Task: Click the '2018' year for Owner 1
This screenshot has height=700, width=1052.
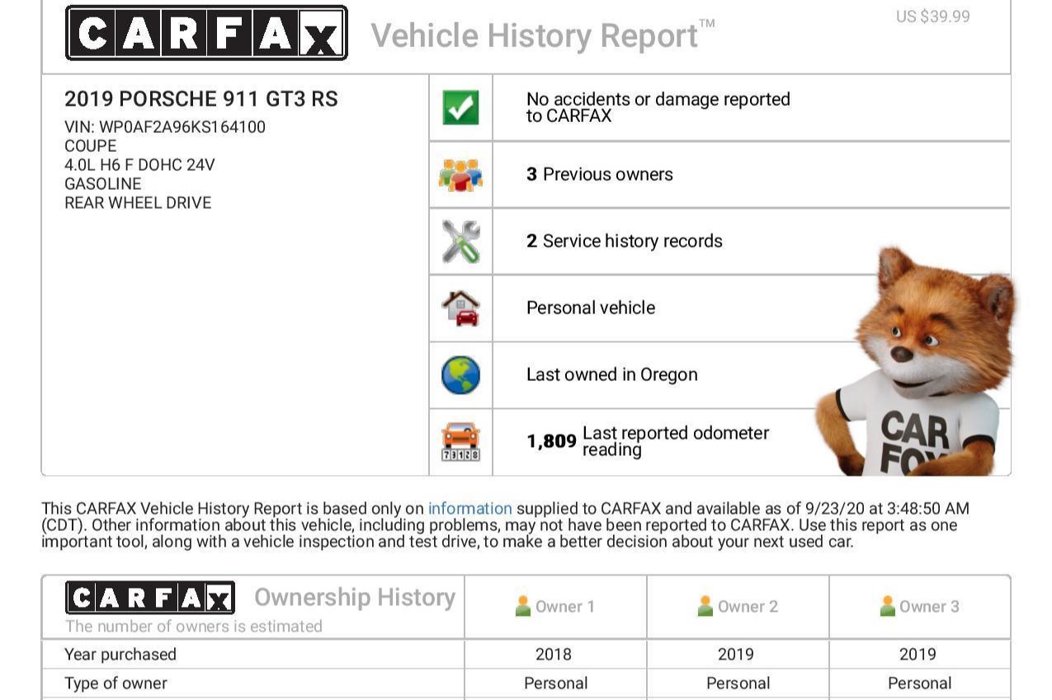Action: pyautogui.click(x=554, y=655)
